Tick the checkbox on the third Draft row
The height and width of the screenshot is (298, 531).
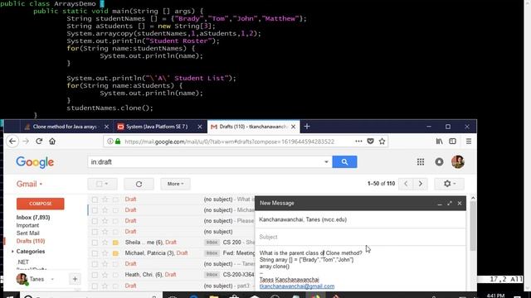point(95,221)
